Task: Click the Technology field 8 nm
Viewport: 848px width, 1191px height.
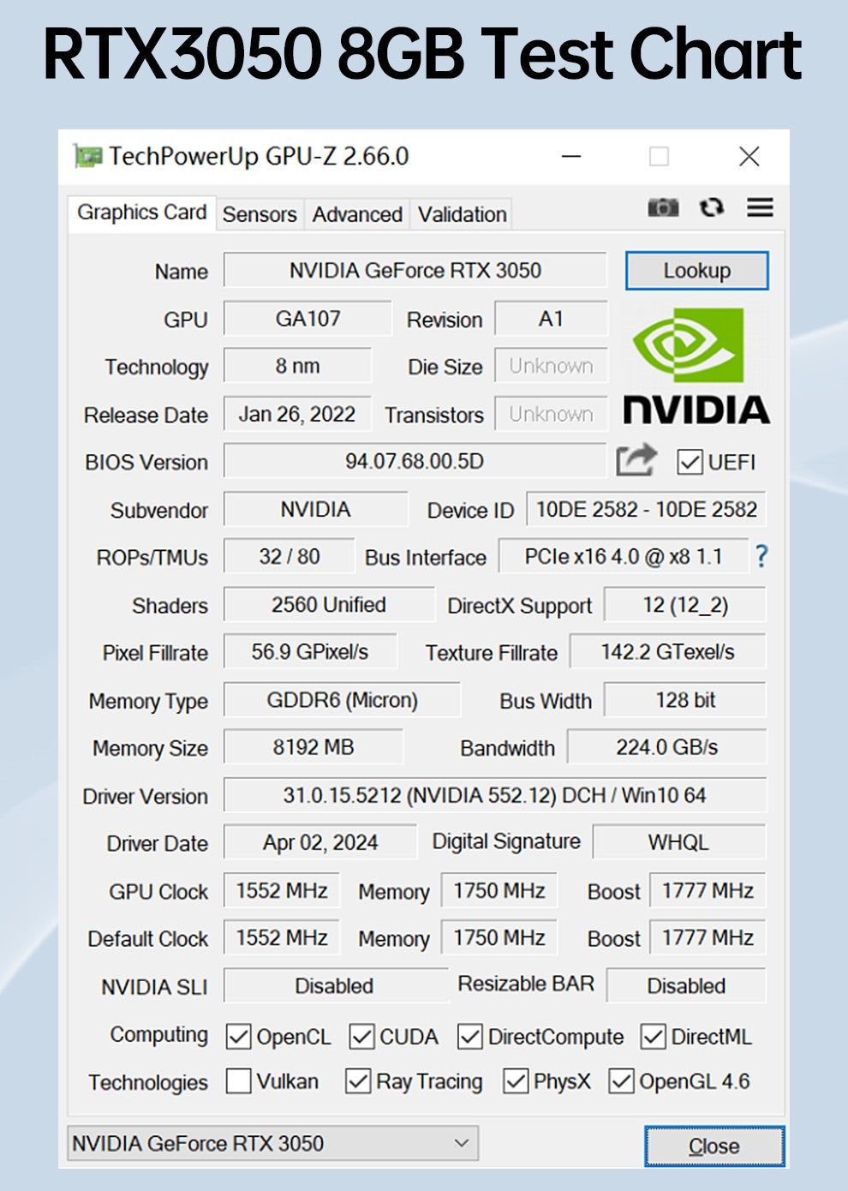Action: click(297, 366)
